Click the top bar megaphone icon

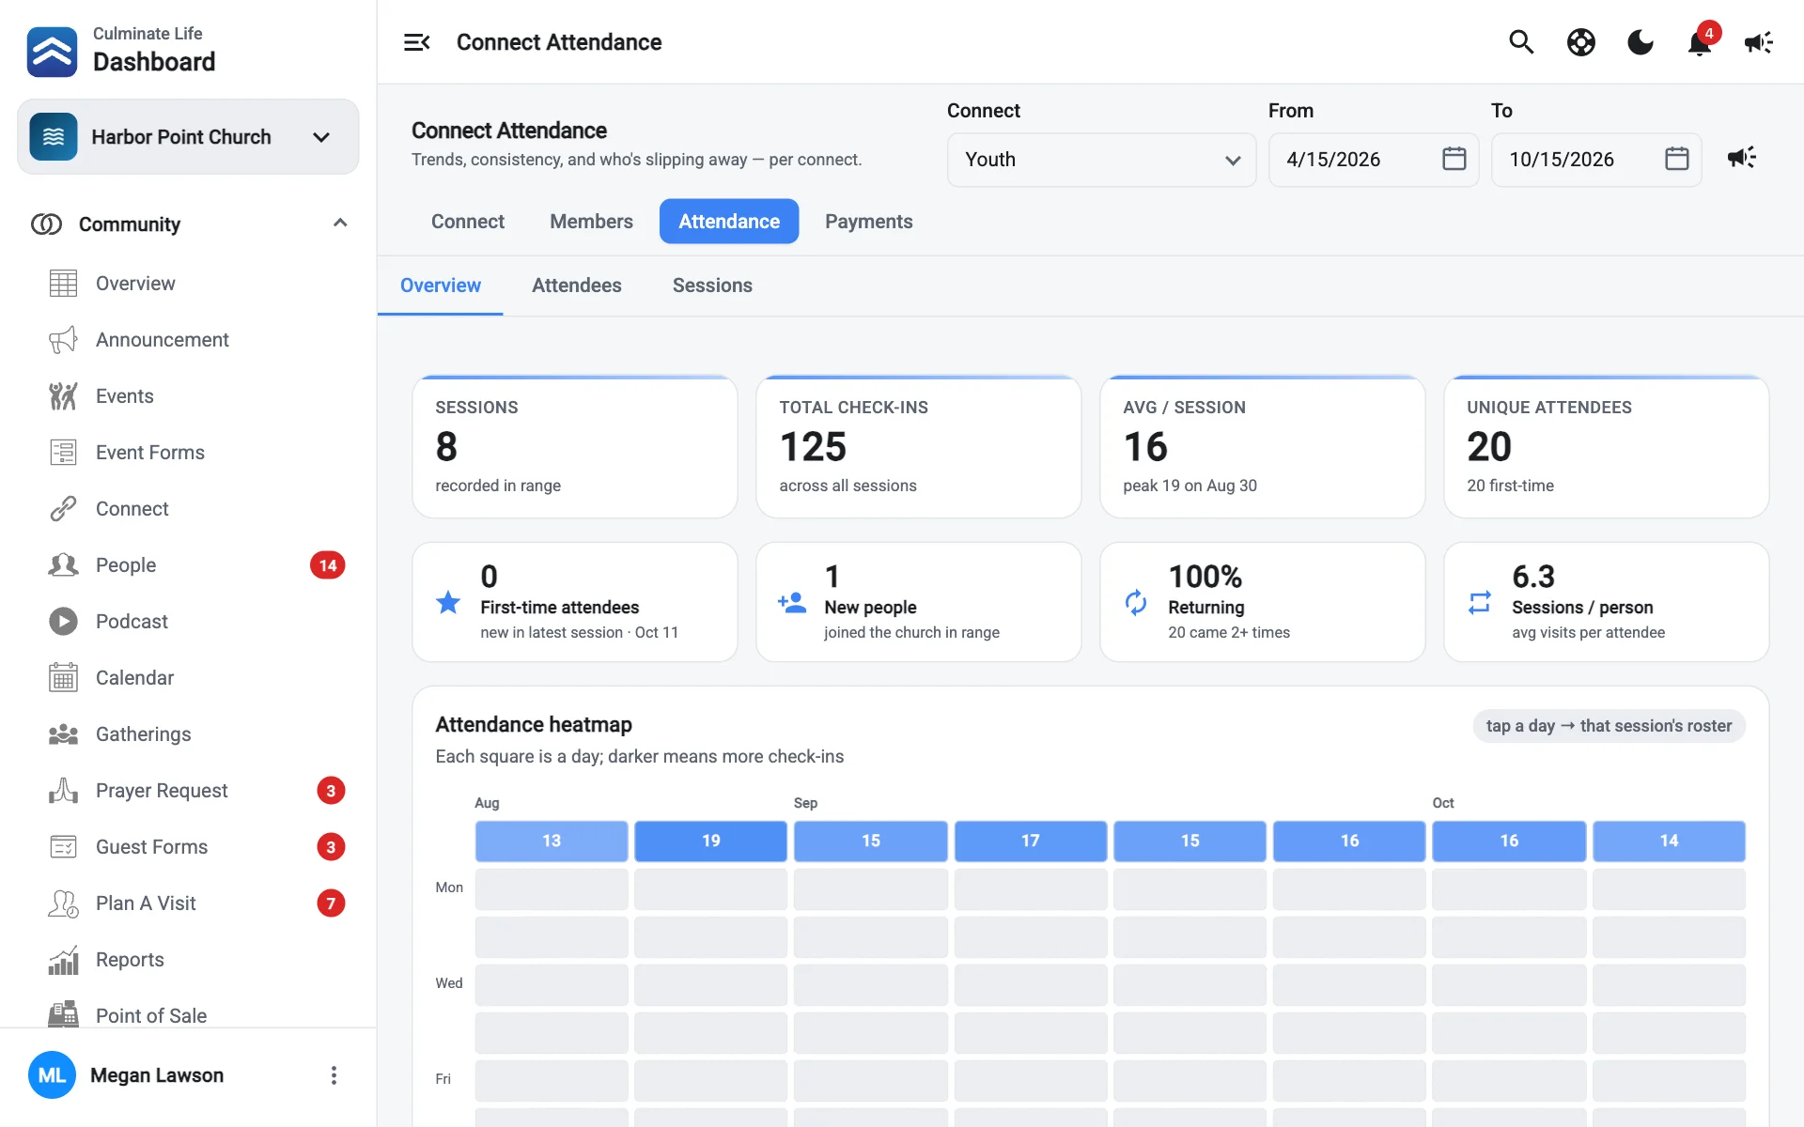pos(1758,42)
